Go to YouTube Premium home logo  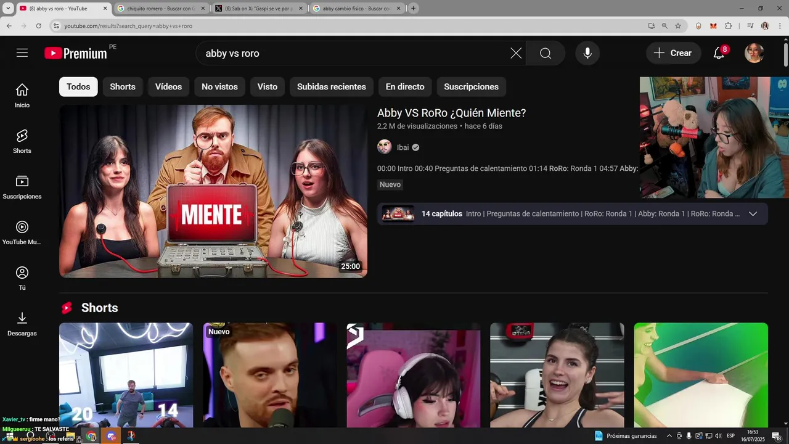coord(76,53)
